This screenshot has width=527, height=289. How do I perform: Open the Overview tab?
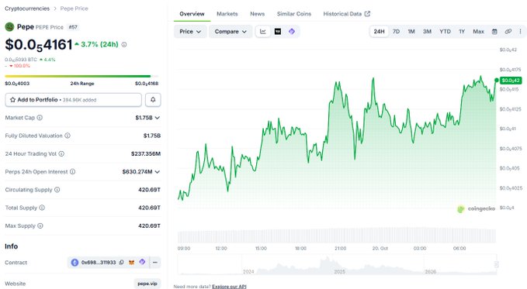click(x=192, y=14)
